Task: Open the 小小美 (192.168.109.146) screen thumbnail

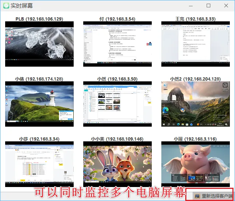Action: pyautogui.click(x=117, y=164)
